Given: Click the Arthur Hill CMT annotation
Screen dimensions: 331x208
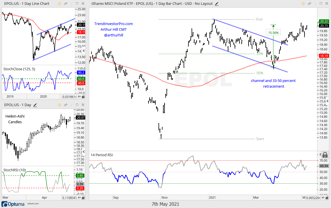Looking at the screenshot, I should pyautogui.click(x=113, y=30).
